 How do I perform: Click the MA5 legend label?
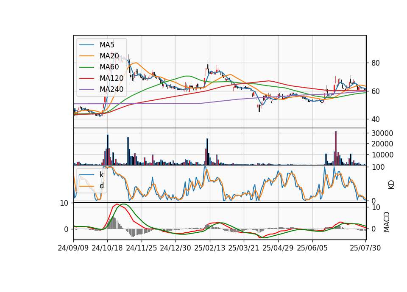click(107, 45)
